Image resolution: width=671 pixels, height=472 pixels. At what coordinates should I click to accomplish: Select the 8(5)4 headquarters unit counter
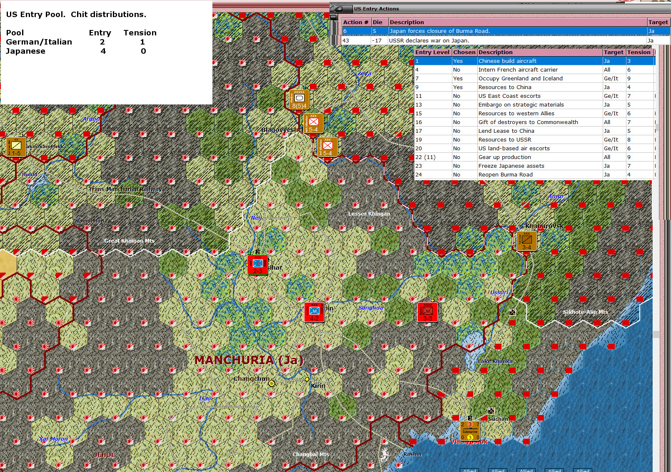tap(299, 99)
